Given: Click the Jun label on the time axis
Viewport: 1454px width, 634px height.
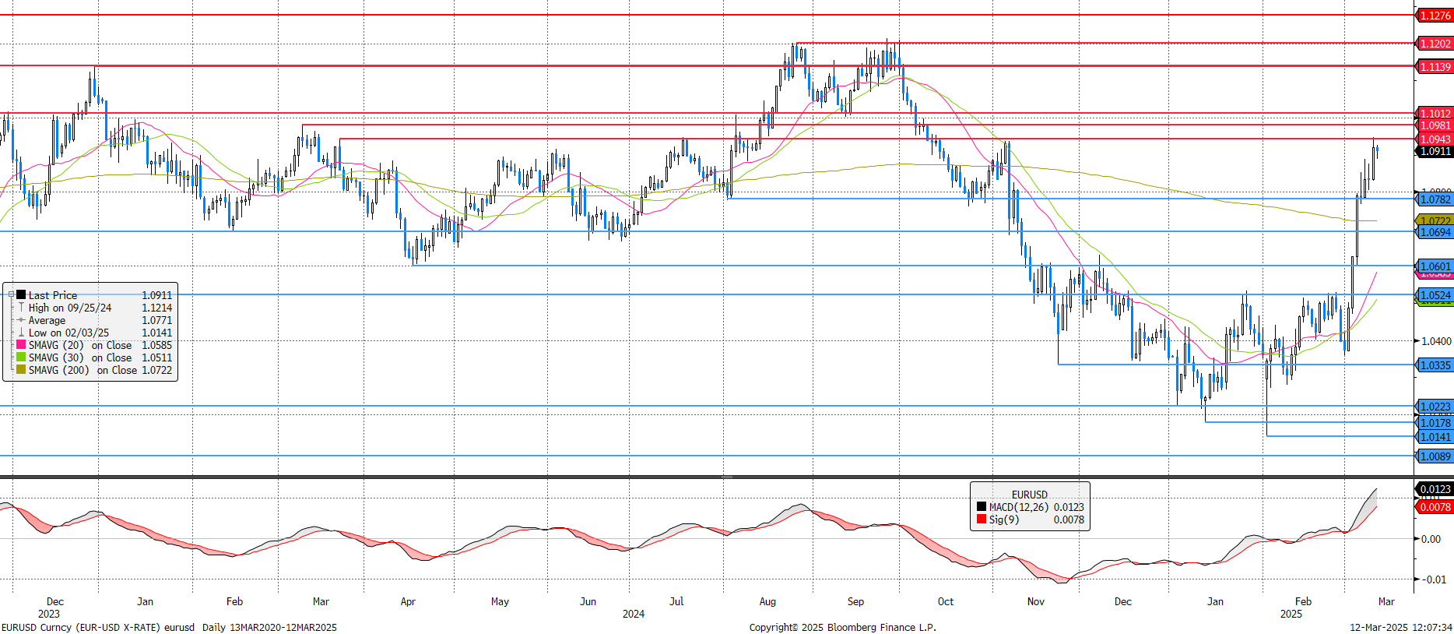Looking at the screenshot, I should pos(588,601).
